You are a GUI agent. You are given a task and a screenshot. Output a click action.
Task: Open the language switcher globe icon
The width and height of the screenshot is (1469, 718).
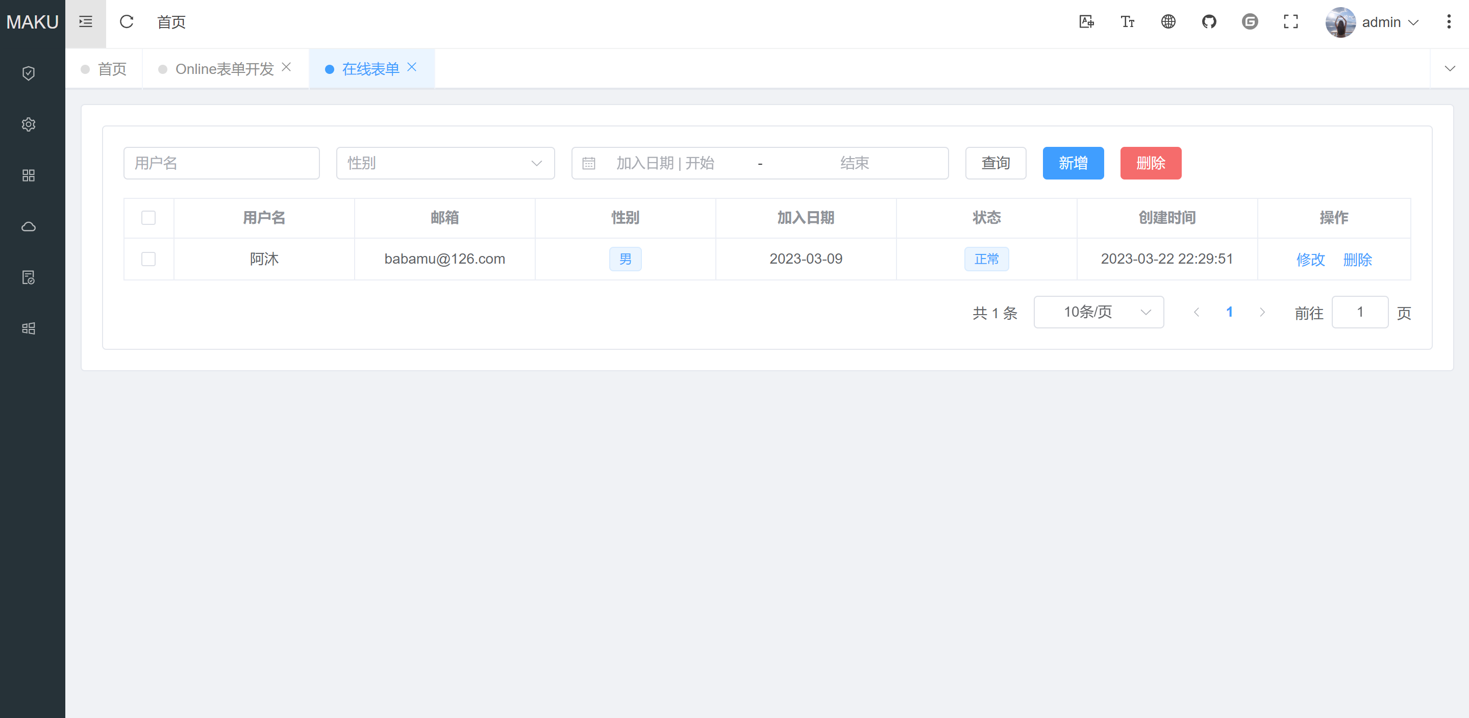pyautogui.click(x=1168, y=21)
